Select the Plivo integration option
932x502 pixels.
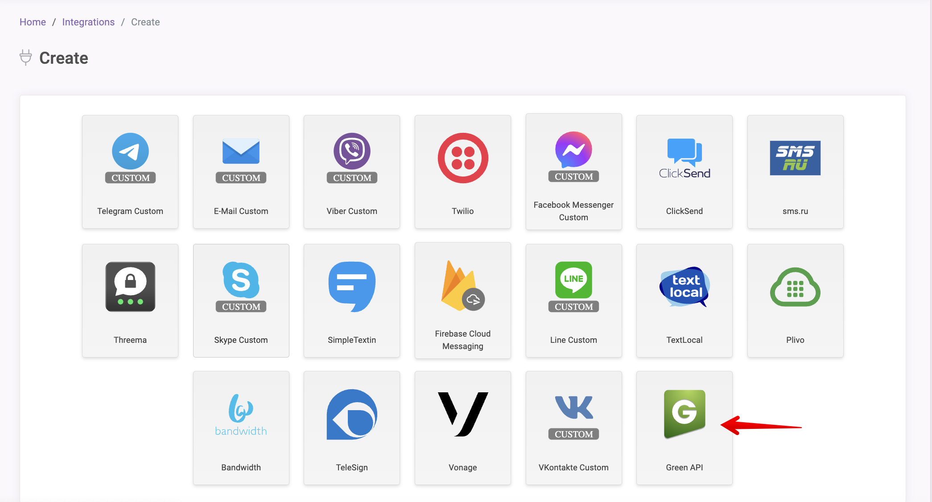[x=796, y=300]
